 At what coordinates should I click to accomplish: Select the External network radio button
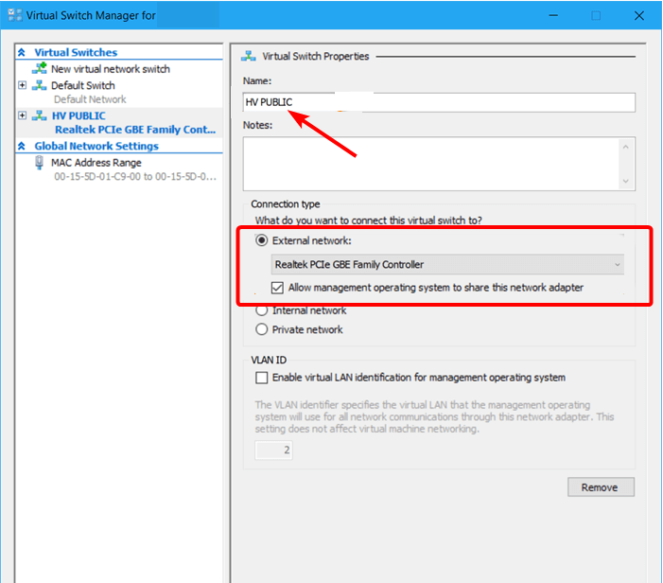pos(262,240)
